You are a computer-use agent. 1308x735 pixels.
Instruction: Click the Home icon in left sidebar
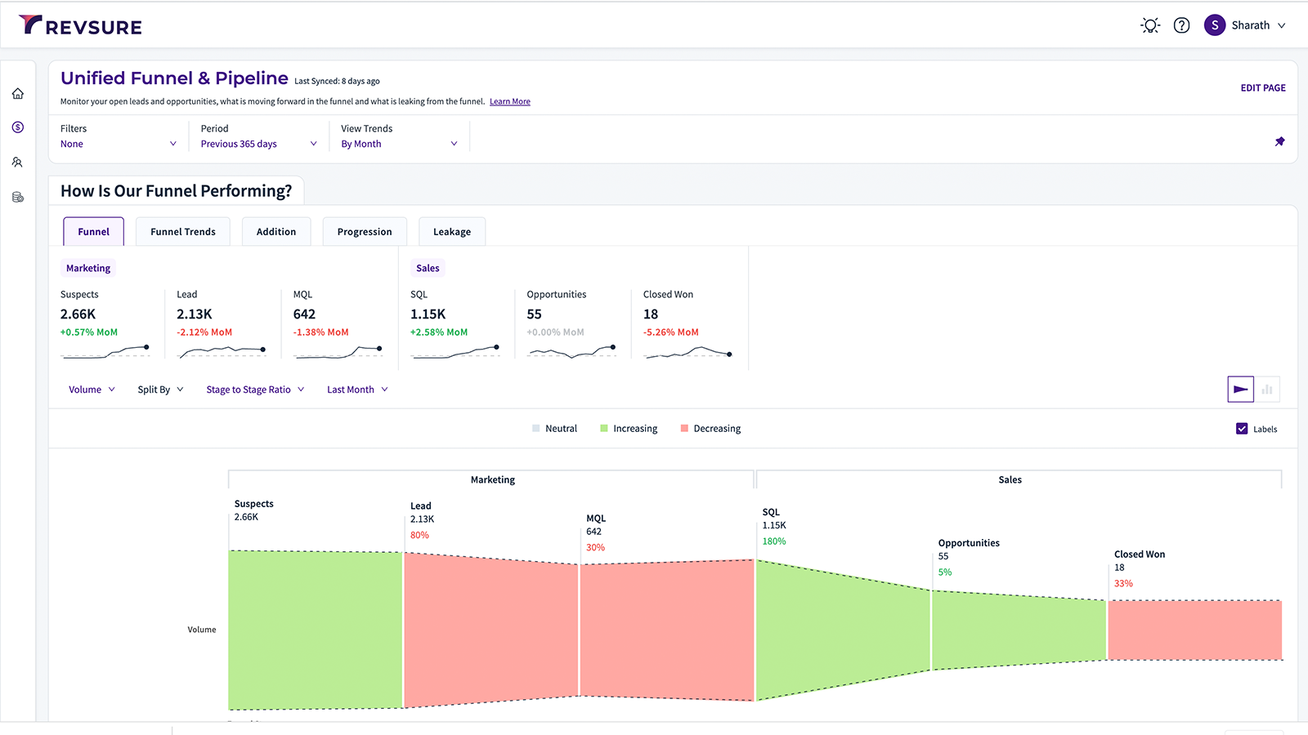point(18,94)
